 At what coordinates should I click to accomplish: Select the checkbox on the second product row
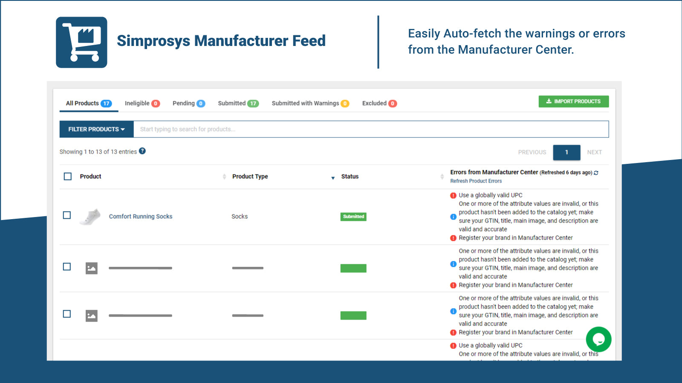(x=67, y=267)
